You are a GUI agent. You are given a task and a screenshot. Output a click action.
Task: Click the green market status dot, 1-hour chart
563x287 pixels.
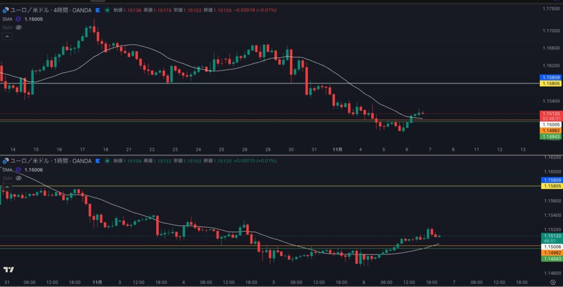coord(107,161)
